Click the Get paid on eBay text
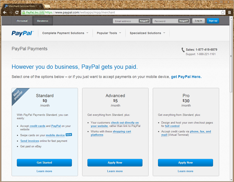Viewport: 234px width, 182px height. pos(31,146)
